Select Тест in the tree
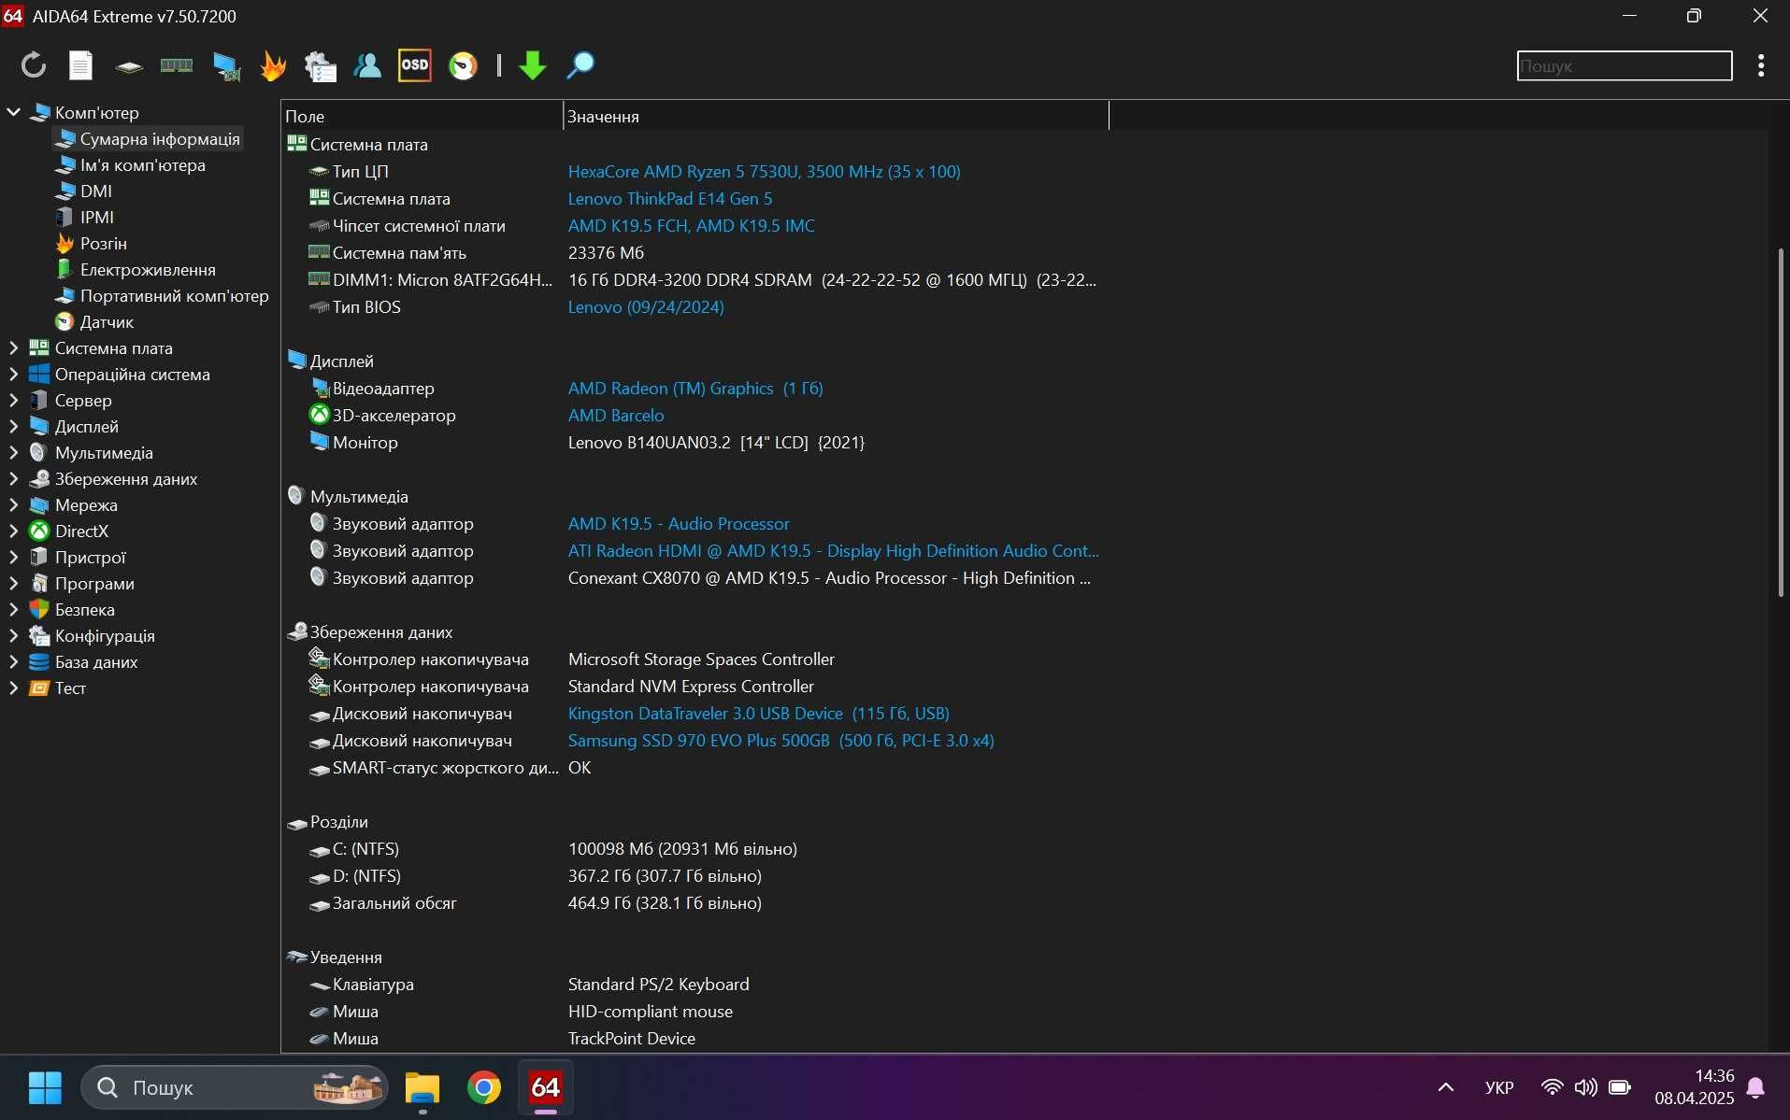Screen dimensions: 1790x1120 (70, 688)
